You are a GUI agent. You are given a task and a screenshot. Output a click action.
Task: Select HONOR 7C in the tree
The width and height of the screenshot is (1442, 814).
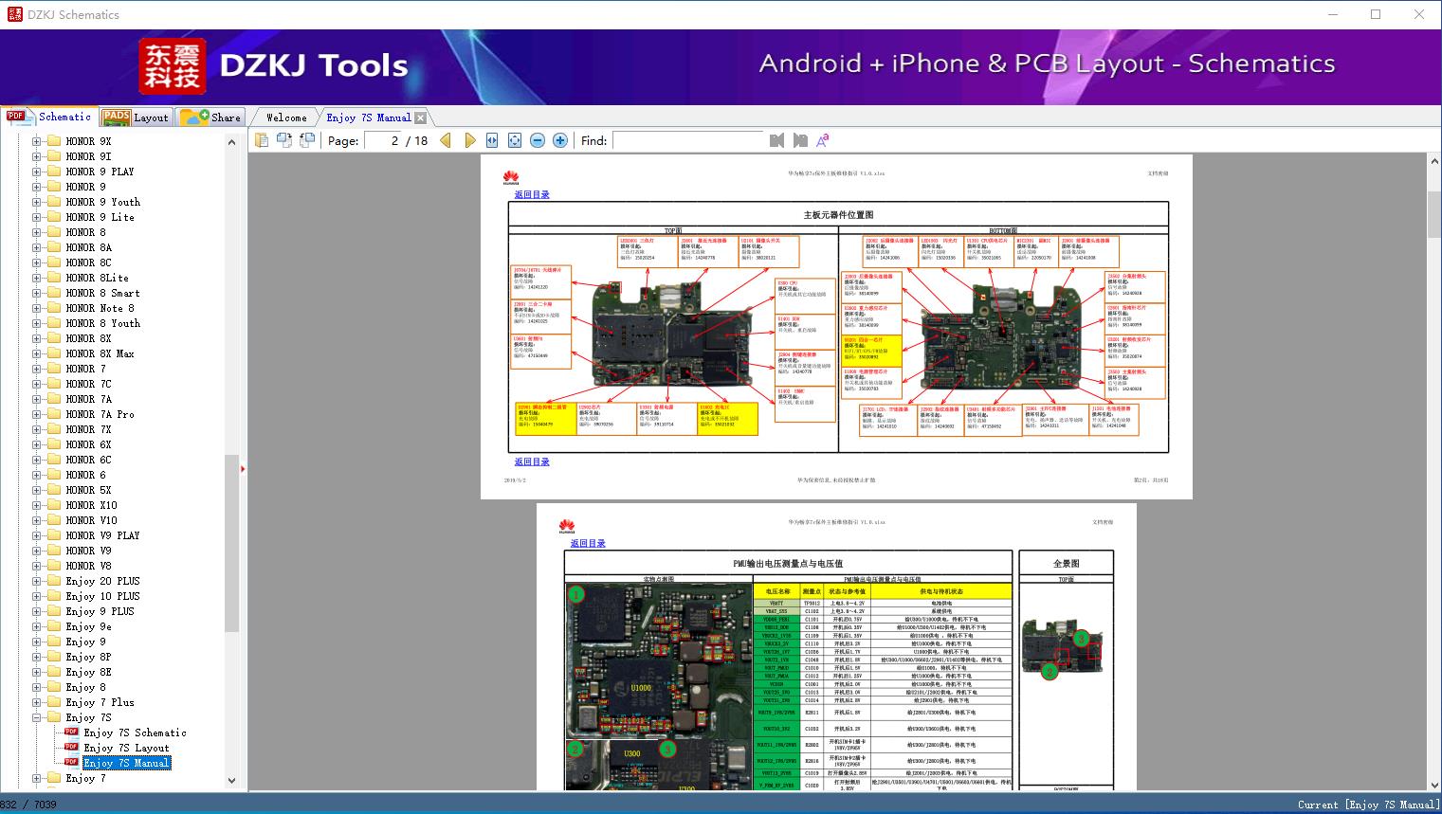[88, 384]
